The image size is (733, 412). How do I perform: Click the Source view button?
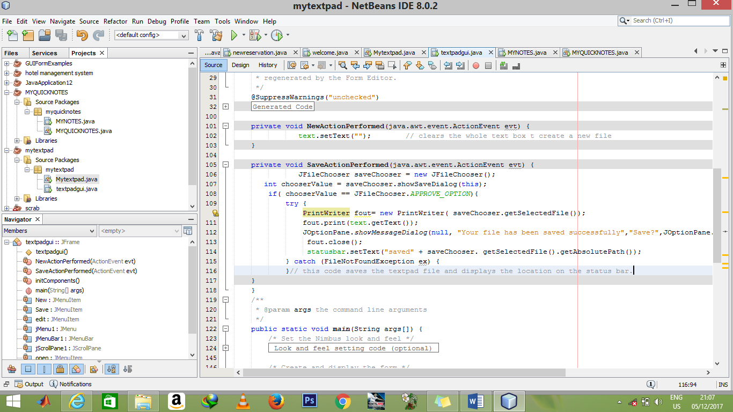213,65
